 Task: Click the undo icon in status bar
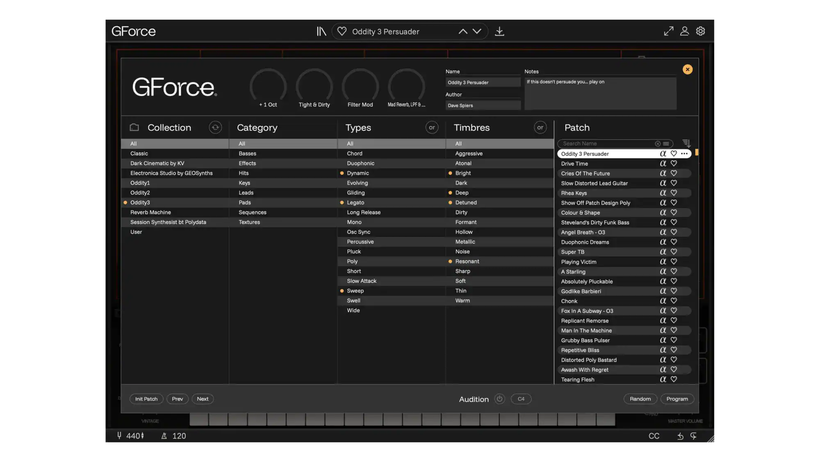click(x=680, y=436)
